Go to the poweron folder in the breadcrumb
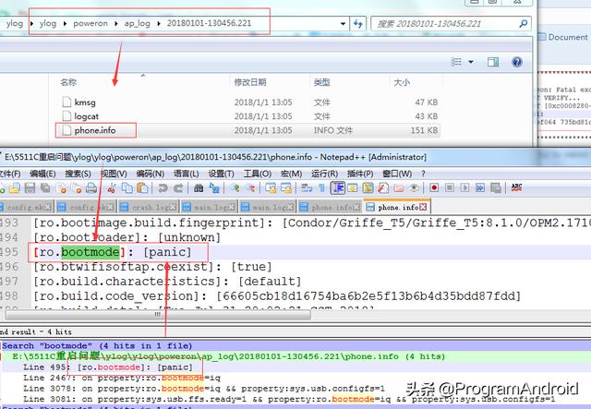 [x=90, y=23]
